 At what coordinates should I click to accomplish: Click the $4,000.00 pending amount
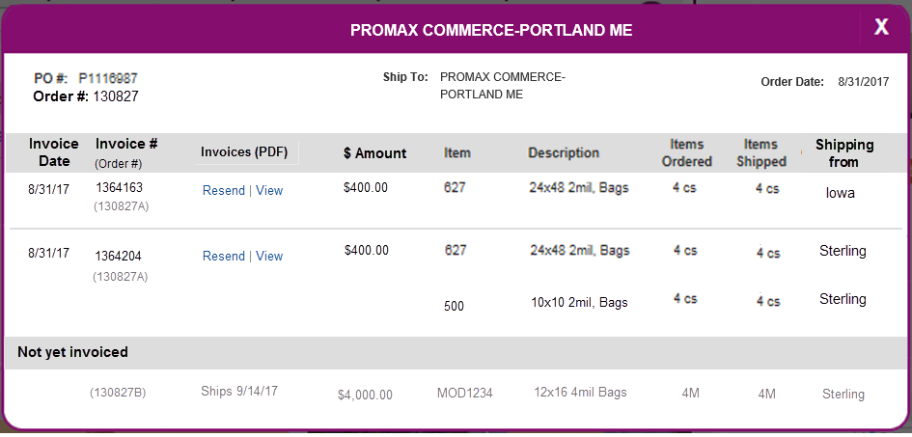pos(365,396)
